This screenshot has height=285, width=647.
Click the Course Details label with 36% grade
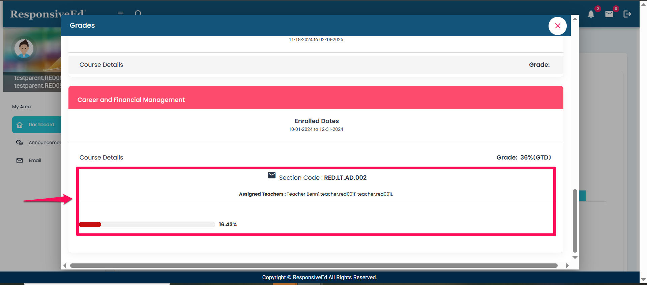[101, 158]
